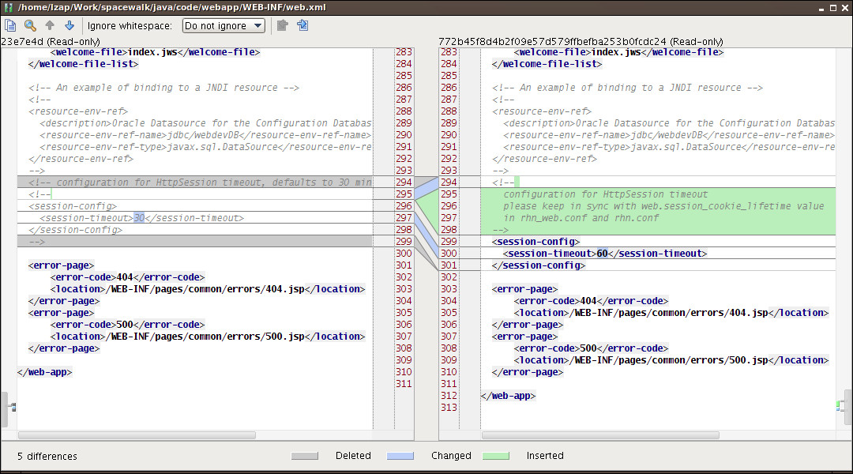Click the 5 differences status label

pos(47,456)
